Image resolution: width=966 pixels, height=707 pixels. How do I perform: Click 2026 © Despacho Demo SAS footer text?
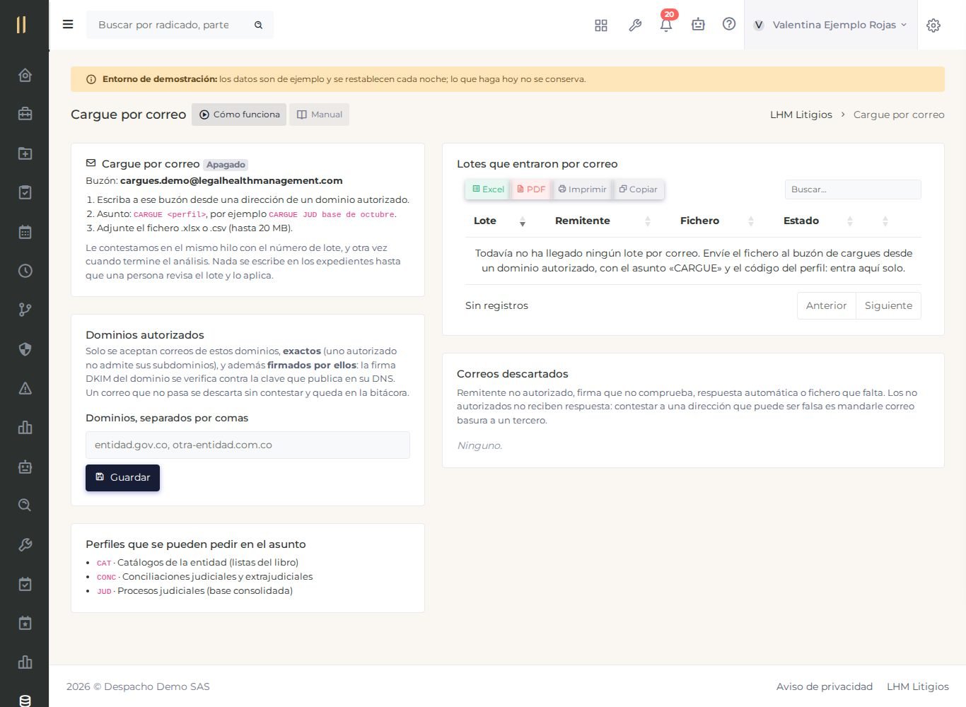[x=138, y=686]
